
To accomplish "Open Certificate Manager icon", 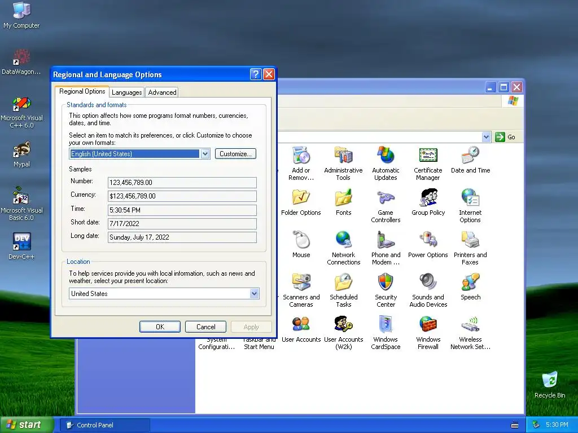I will coord(428,164).
